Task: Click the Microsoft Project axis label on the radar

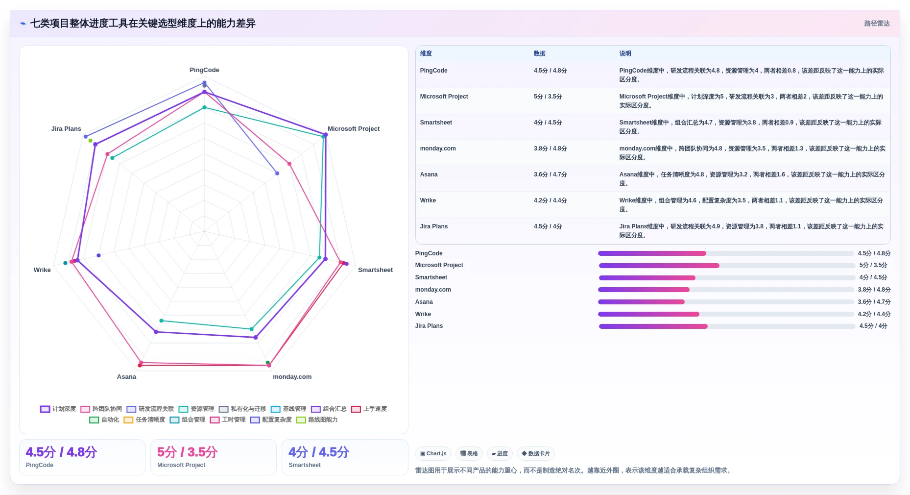Action: pyautogui.click(x=354, y=129)
